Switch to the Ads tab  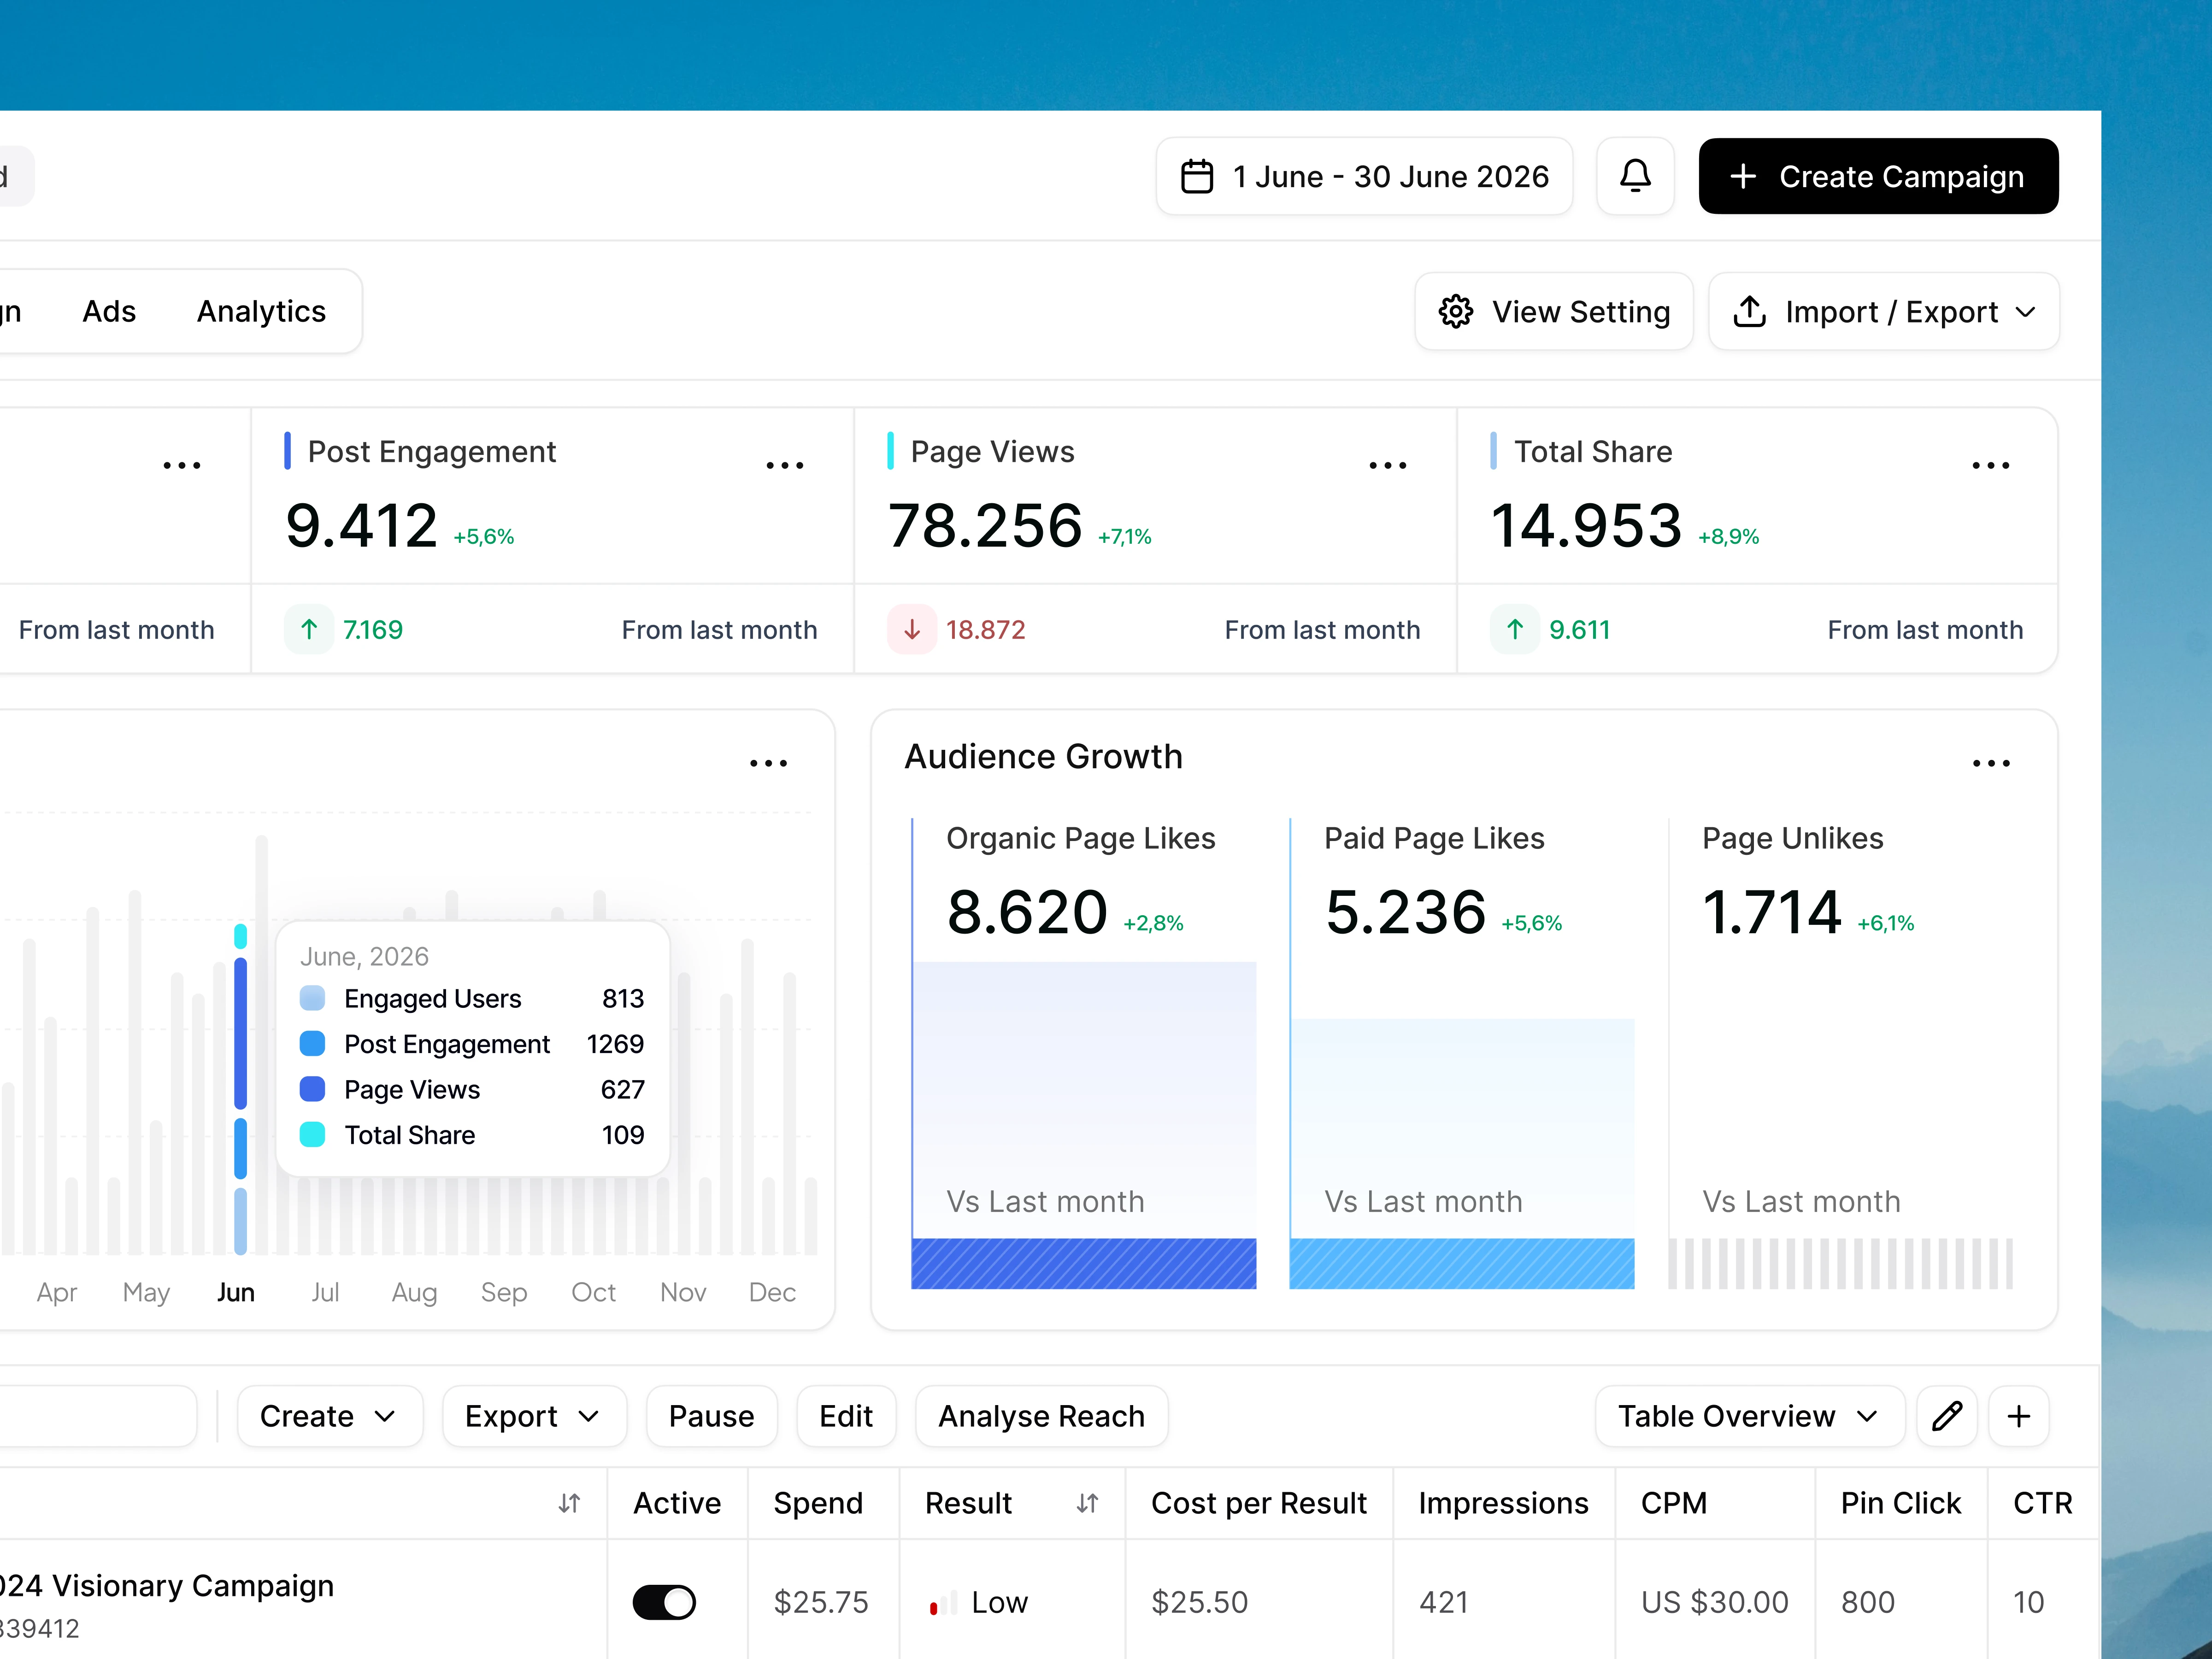109,312
